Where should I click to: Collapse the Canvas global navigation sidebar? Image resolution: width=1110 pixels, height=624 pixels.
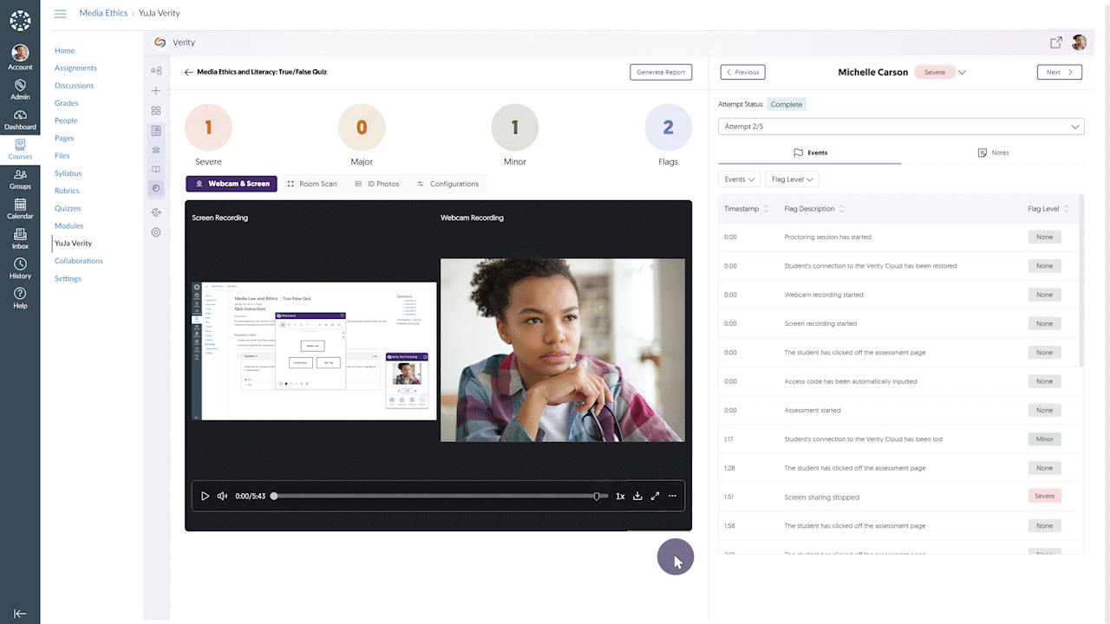20,614
